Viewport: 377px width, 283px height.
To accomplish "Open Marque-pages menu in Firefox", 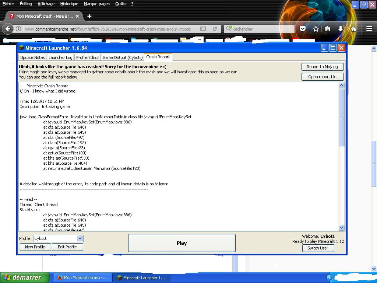I will pyautogui.click(x=97, y=4).
